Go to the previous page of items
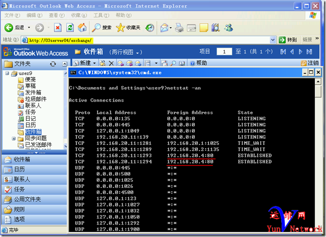 [292, 52]
